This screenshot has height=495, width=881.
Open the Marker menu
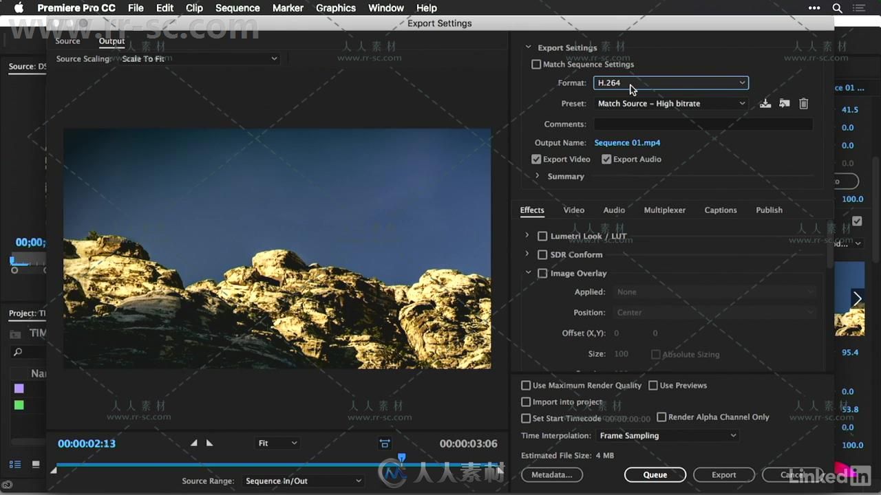pos(288,8)
